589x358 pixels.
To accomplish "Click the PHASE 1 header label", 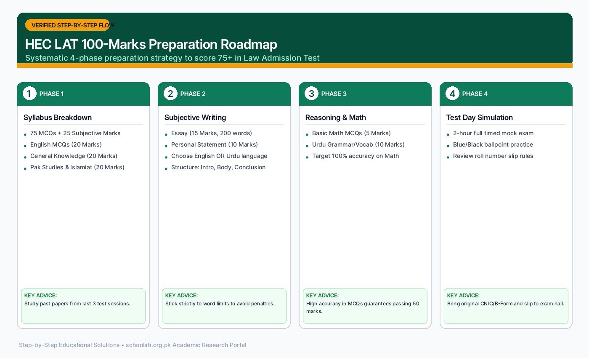I will tap(51, 94).
